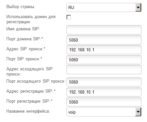
Task: Focus the 'Имя домена SIP' input field
Action: tap(104, 30)
